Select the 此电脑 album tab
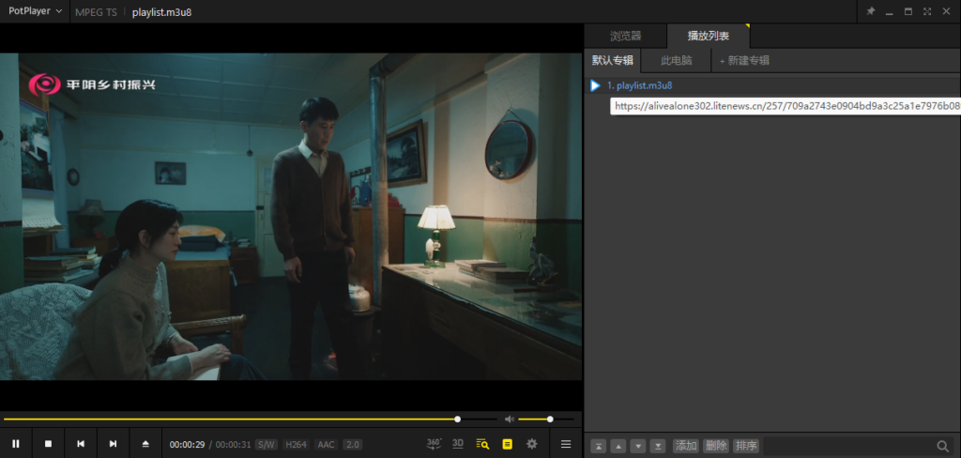 coord(676,60)
